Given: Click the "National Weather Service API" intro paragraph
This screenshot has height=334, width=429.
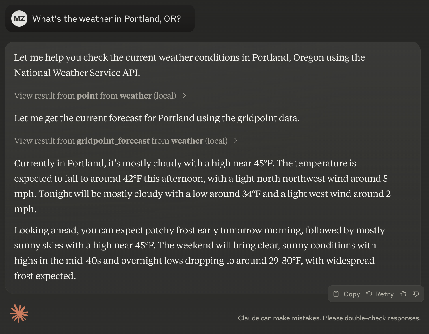Looking at the screenshot, I should coord(189,65).
